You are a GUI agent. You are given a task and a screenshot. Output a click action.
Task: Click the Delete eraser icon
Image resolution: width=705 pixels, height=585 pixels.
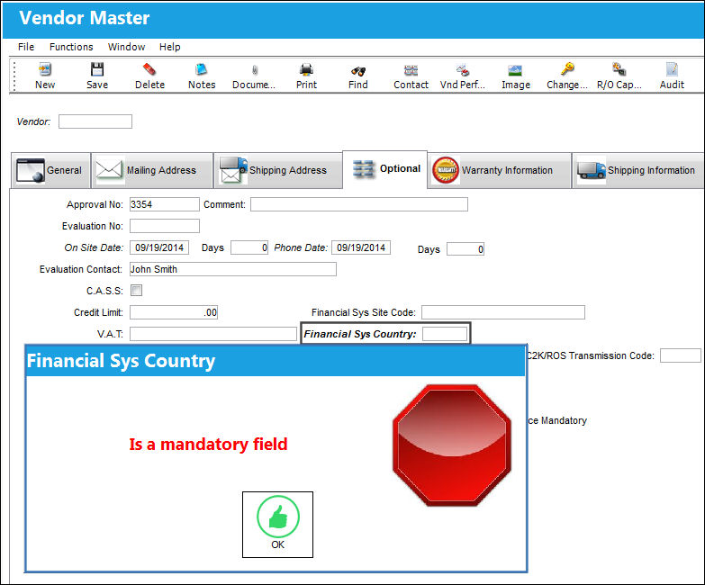pos(149,69)
